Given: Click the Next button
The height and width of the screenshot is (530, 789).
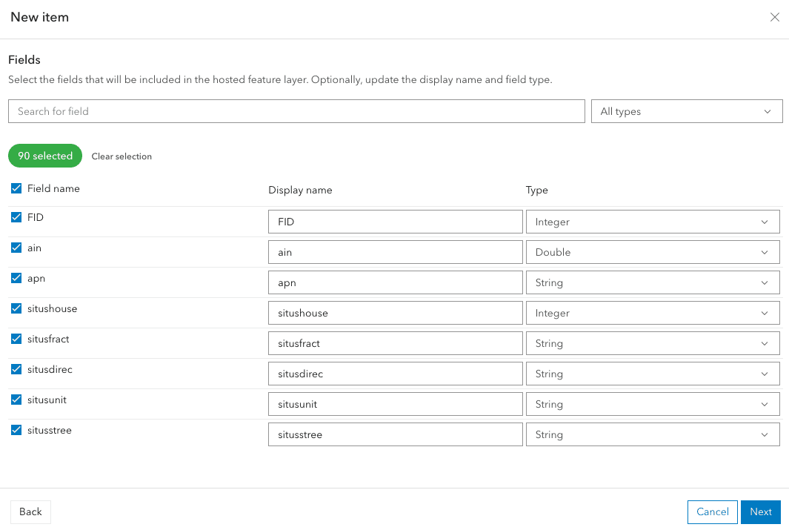Looking at the screenshot, I should coord(760,511).
